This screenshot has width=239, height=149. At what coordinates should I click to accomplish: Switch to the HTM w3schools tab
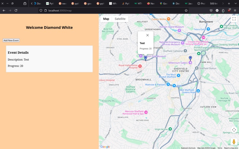138,4
